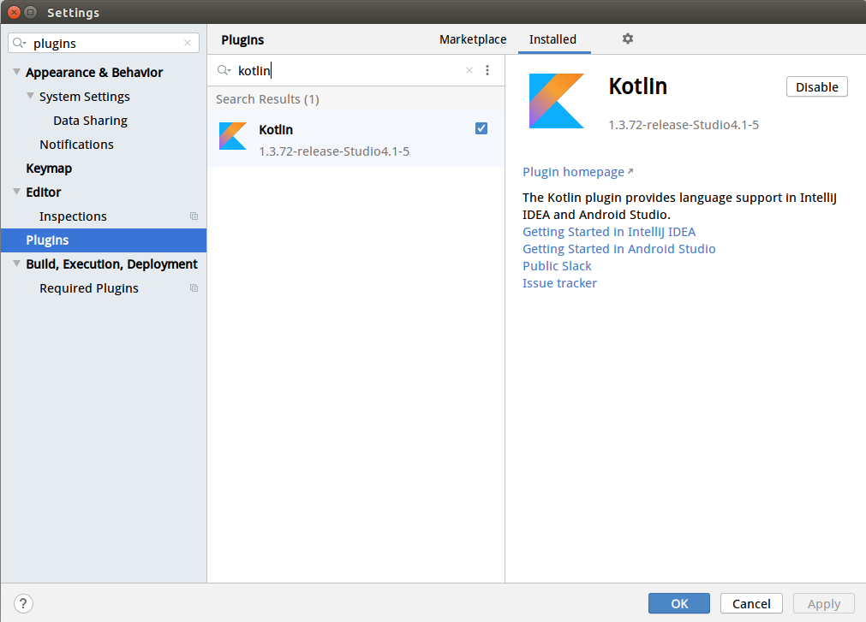The width and height of the screenshot is (866, 622).
Task: Cancel the Settings dialog
Action: pos(751,603)
